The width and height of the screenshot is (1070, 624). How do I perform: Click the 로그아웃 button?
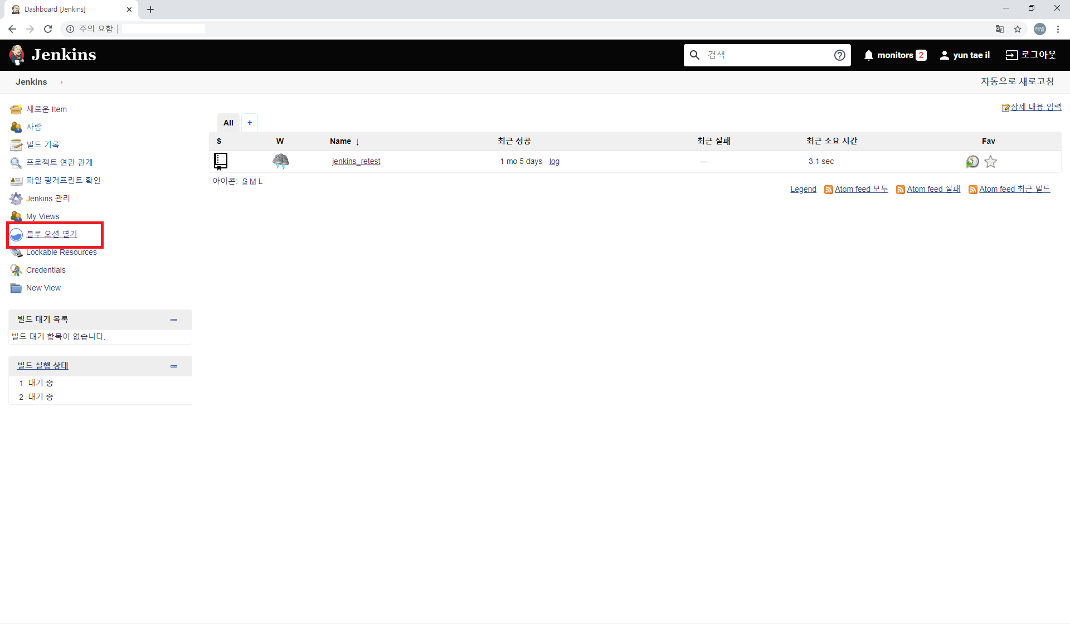pyautogui.click(x=1031, y=55)
